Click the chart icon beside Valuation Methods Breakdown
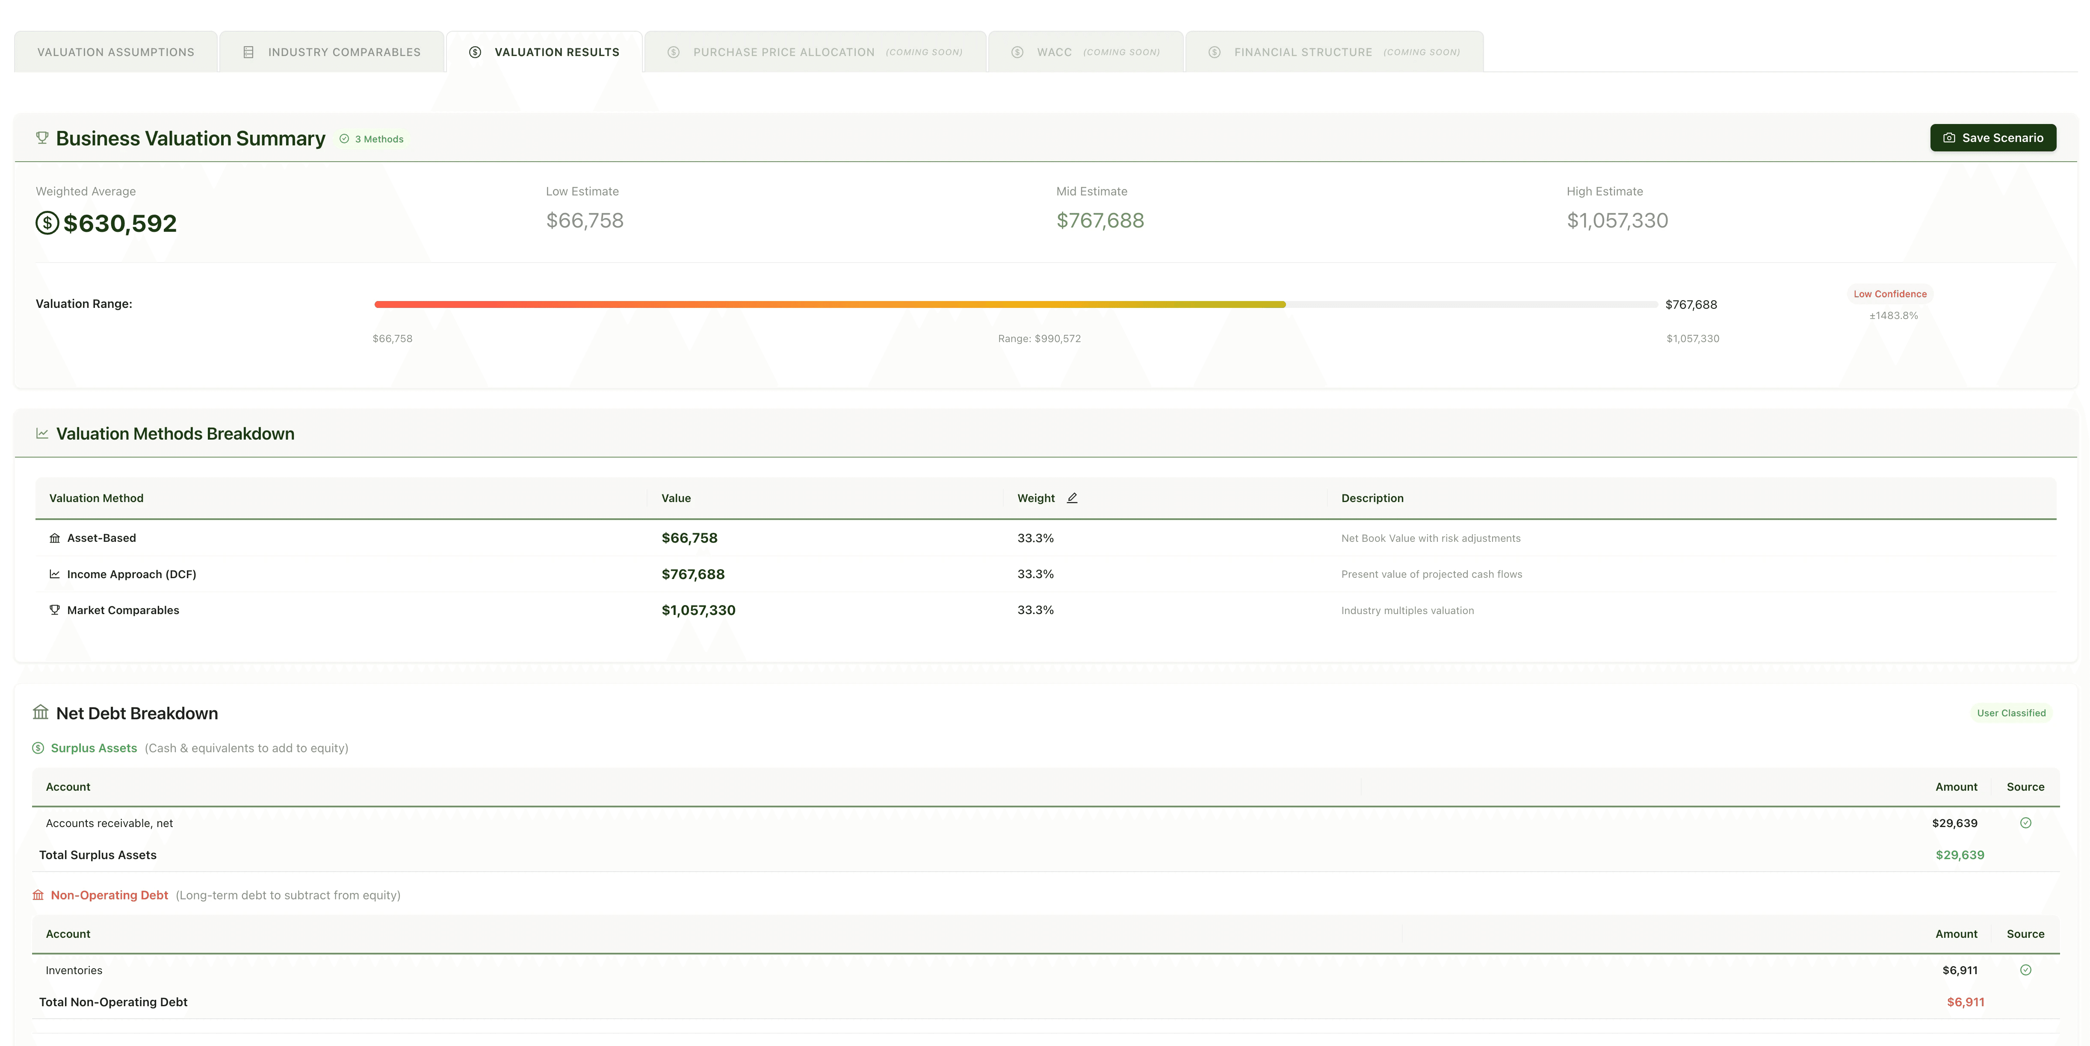The height and width of the screenshot is (1046, 2090). [x=42, y=433]
